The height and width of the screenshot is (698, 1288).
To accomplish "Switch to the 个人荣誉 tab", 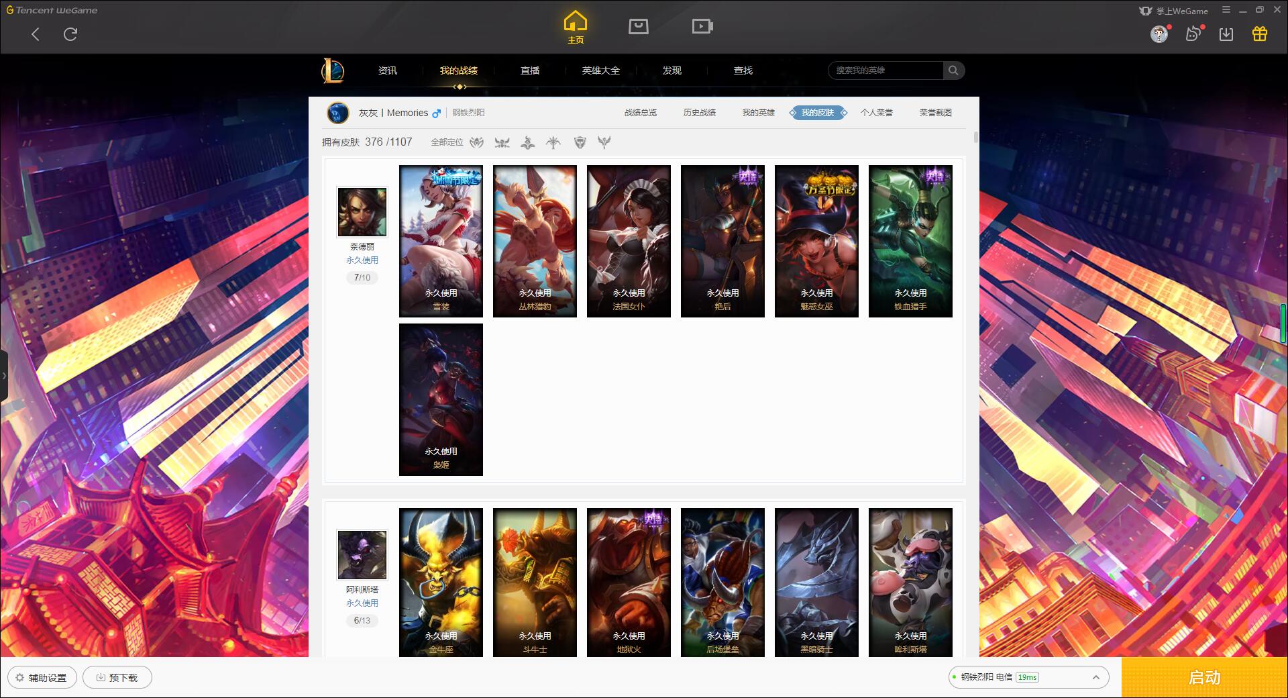I will [877, 113].
